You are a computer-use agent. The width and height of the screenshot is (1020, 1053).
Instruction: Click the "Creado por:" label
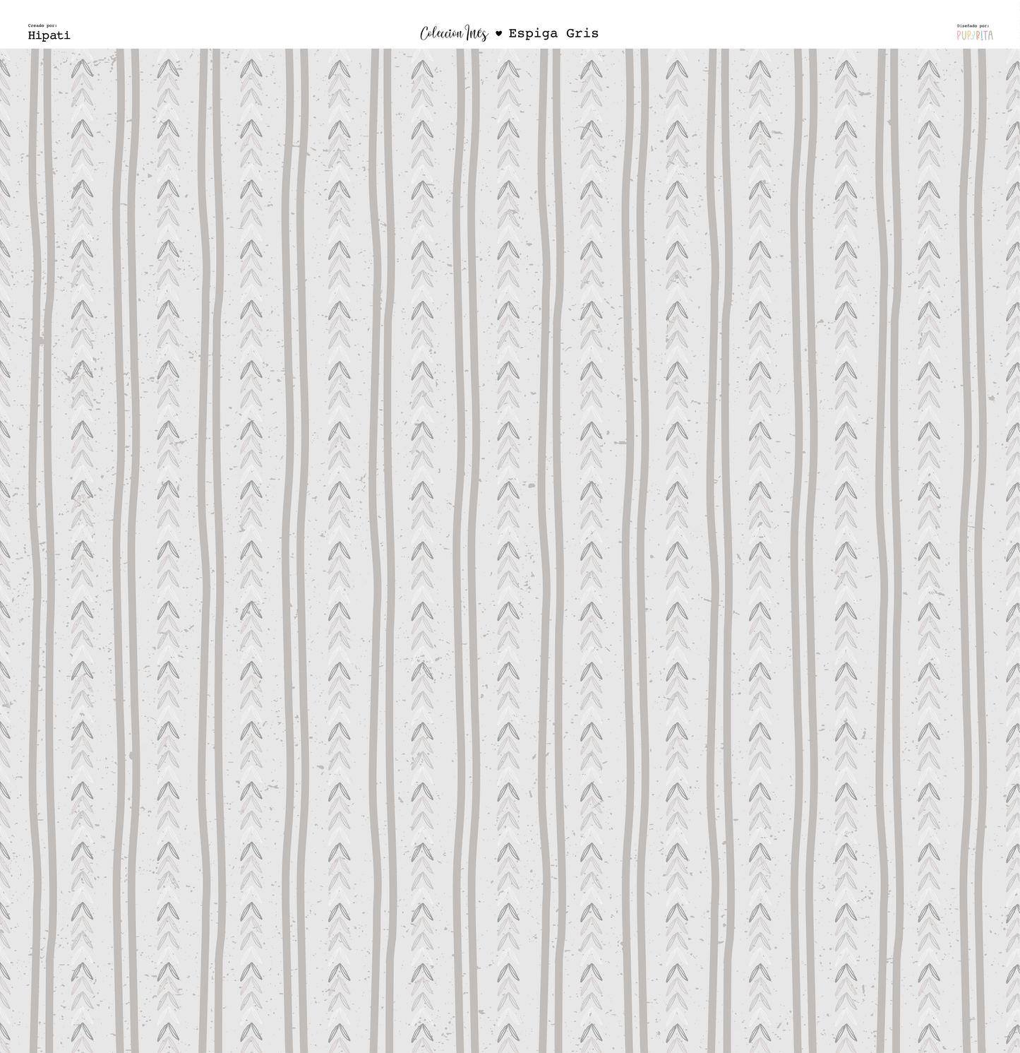43,25
